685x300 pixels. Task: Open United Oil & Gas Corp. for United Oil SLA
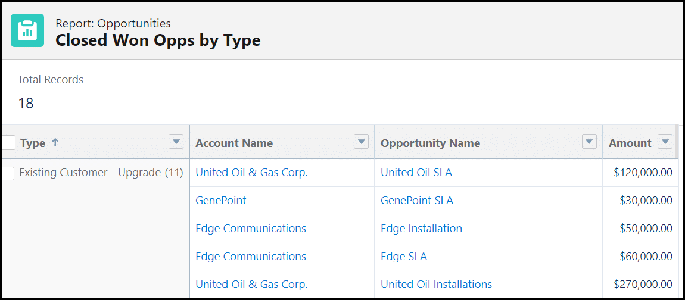(251, 173)
